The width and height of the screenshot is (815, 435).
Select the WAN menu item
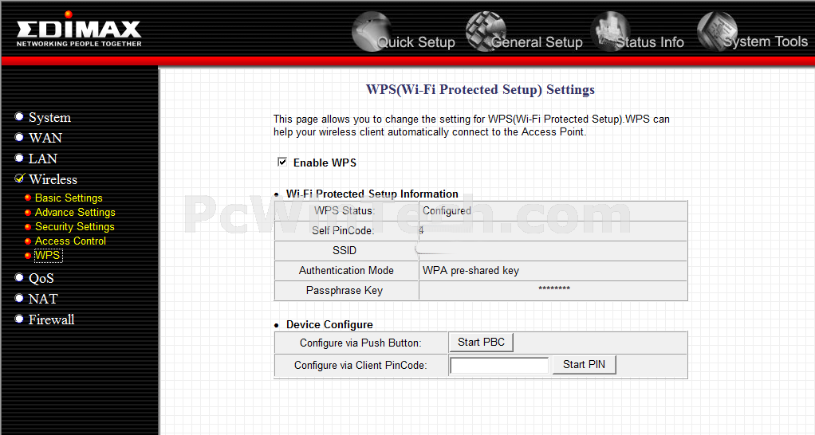click(45, 138)
